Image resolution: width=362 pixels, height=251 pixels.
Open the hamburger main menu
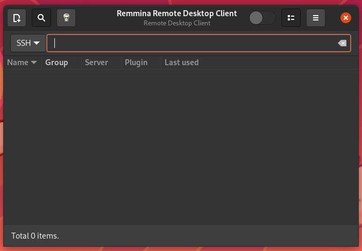click(316, 18)
